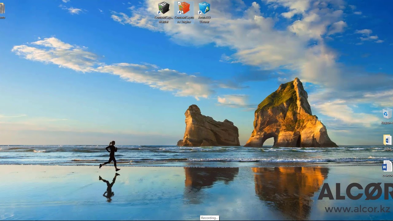The image size is (393, 221).
Task: Untick the ContextCapture Engine icon checkbox
Action: 179,3
